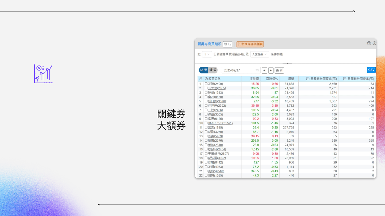Select the 結果 tab
The height and width of the screenshot is (216, 385).
click(x=204, y=70)
